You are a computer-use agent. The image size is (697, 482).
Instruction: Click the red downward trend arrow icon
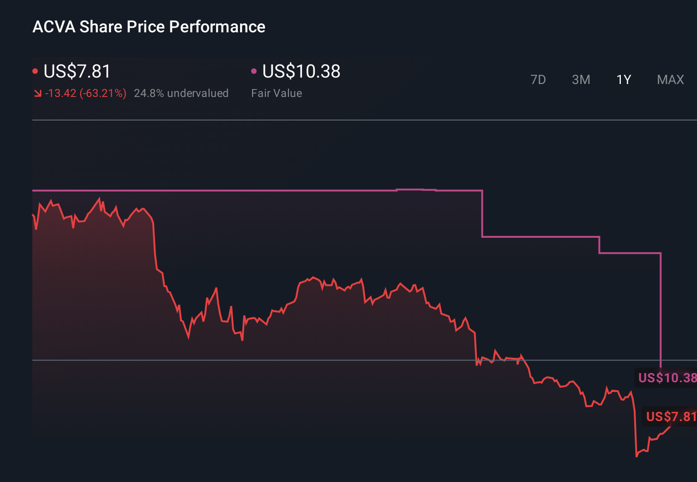click(38, 93)
